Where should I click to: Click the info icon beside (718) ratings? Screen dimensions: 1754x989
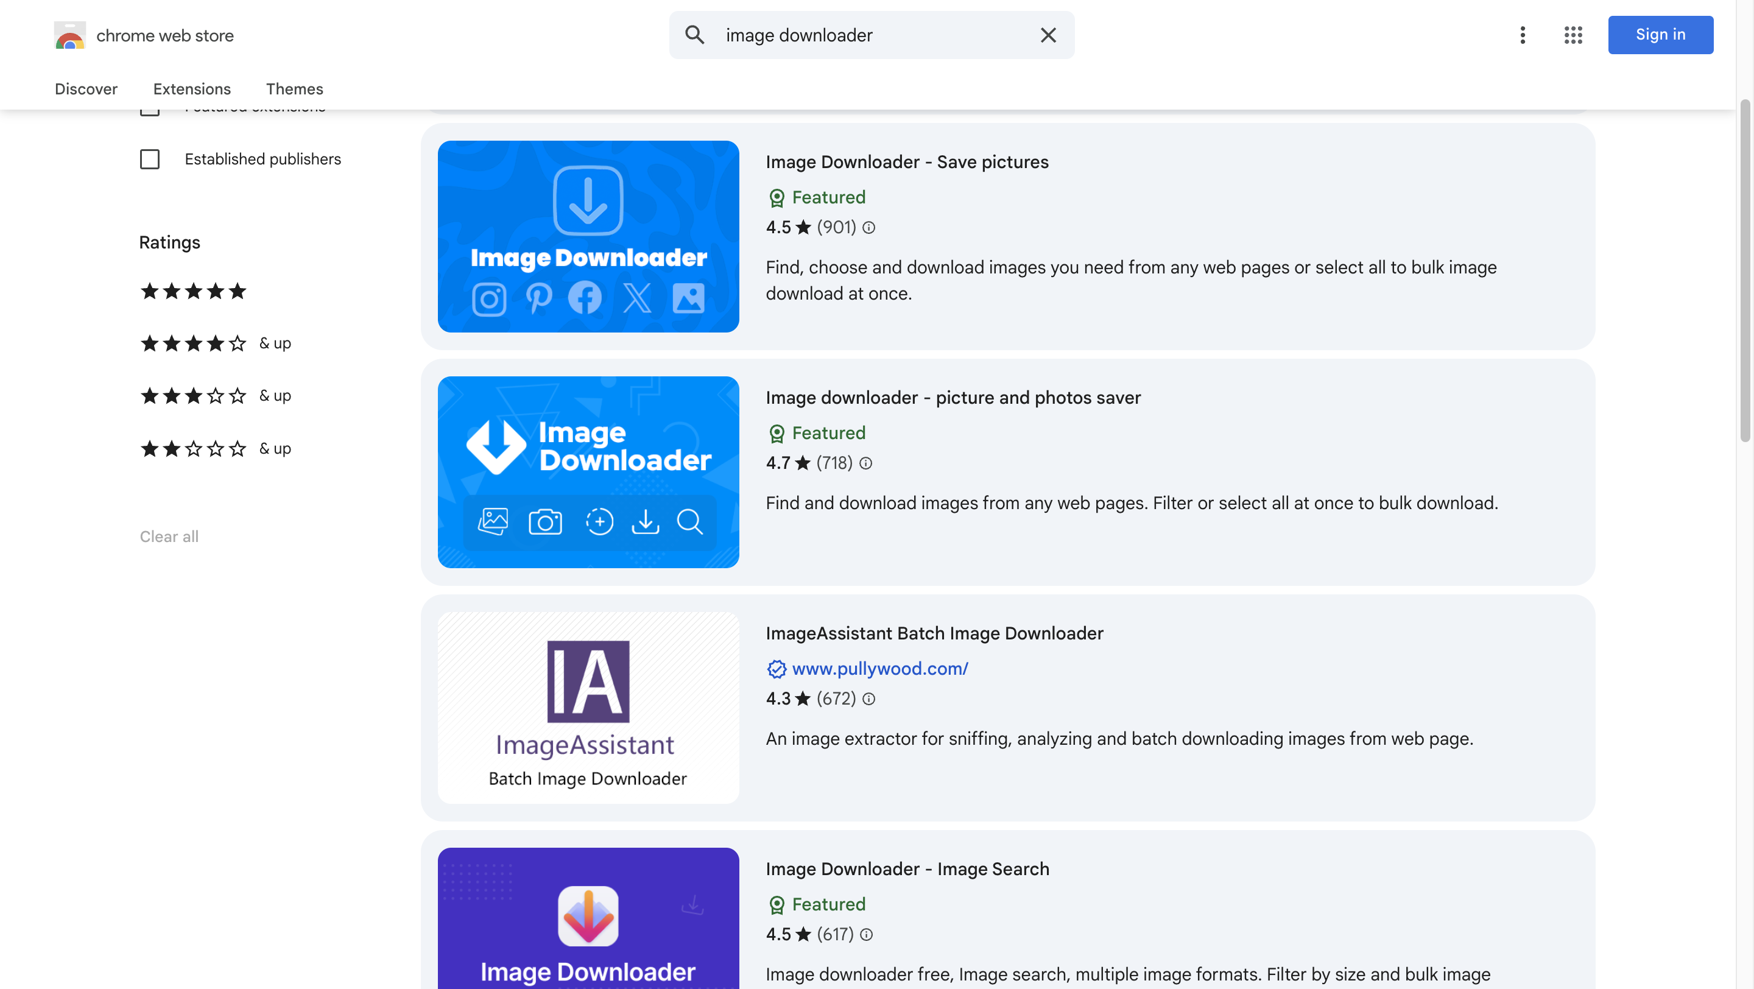(865, 463)
